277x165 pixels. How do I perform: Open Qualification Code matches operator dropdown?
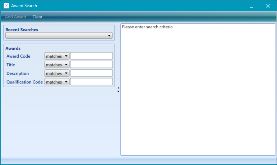(57, 82)
